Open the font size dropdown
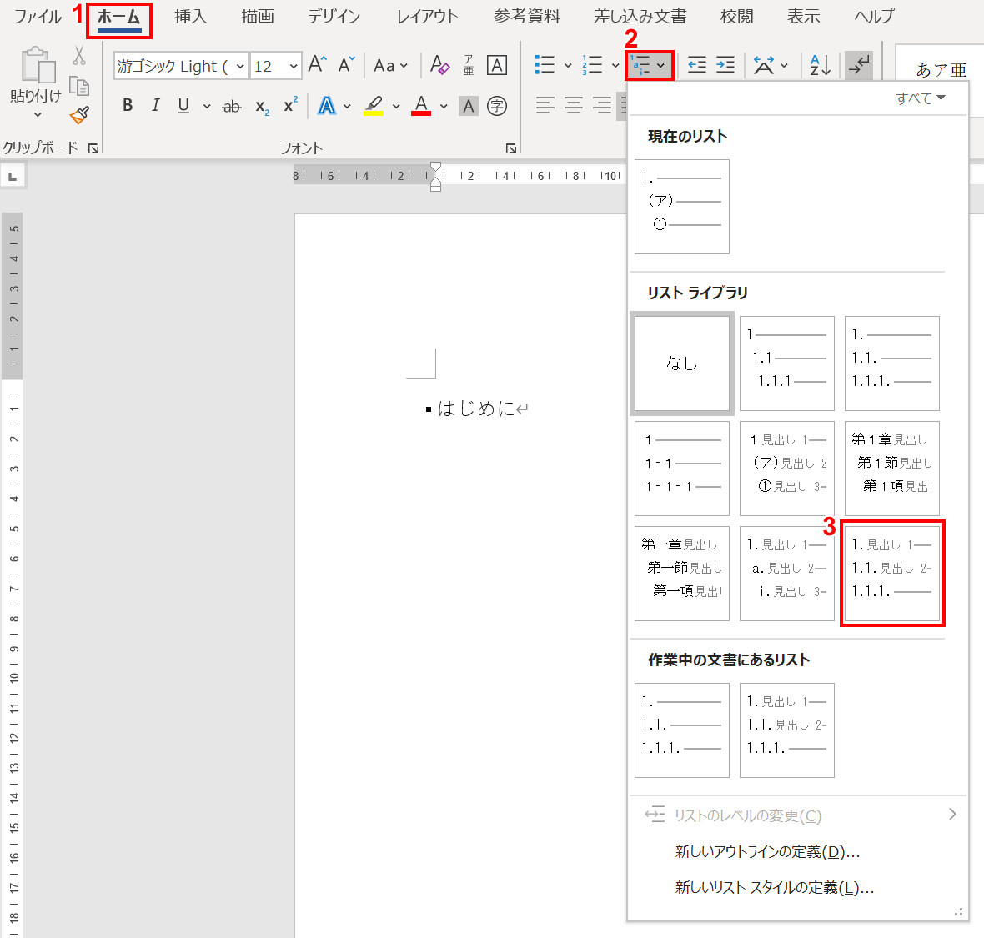The height and width of the screenshot is (938, 984). pyautogui.click(x=293, y=65)
